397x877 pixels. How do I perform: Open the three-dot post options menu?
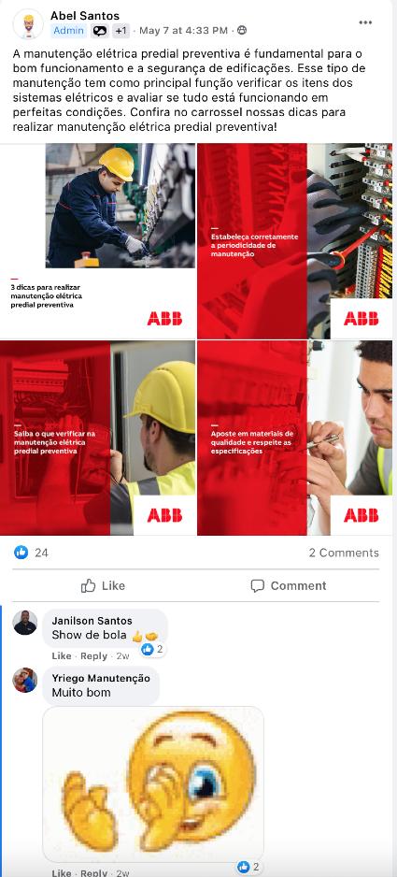tap(365, 22)
